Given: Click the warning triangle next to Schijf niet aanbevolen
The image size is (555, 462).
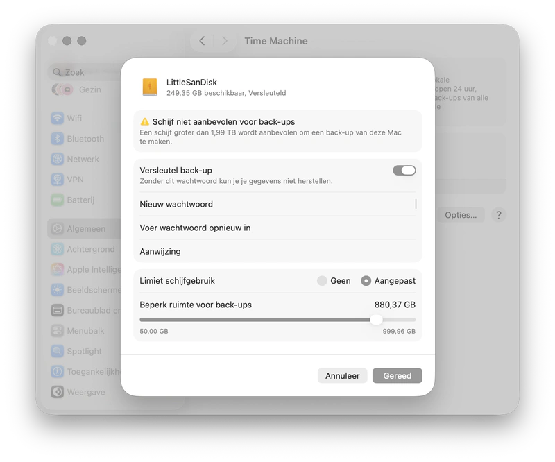Looking at the screenshot, I should click(x=144, y=120).
